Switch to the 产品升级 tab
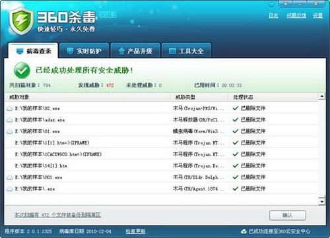This screenshot has width=330, height=238. tap(135, 51)
